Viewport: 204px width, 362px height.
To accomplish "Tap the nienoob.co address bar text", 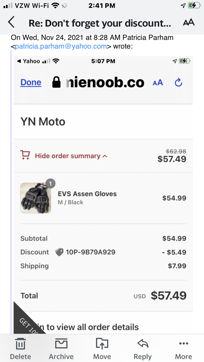I will 105,82.
